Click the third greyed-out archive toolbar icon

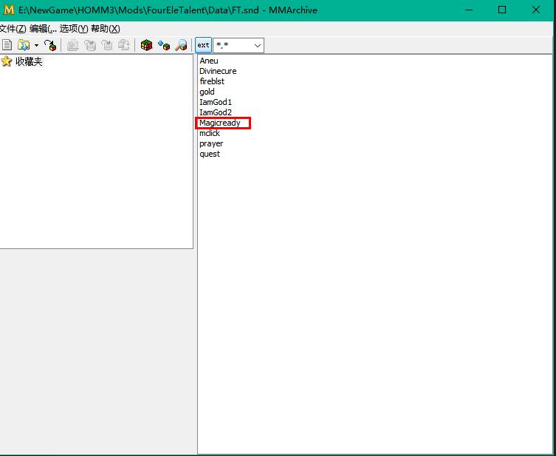107,45
